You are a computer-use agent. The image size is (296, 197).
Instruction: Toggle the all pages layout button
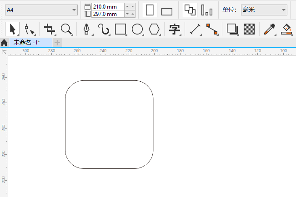click(190, 10)
